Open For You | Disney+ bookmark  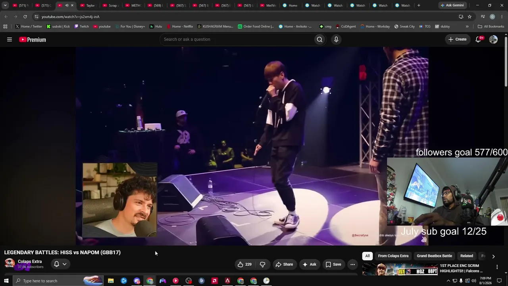(130, 27)
